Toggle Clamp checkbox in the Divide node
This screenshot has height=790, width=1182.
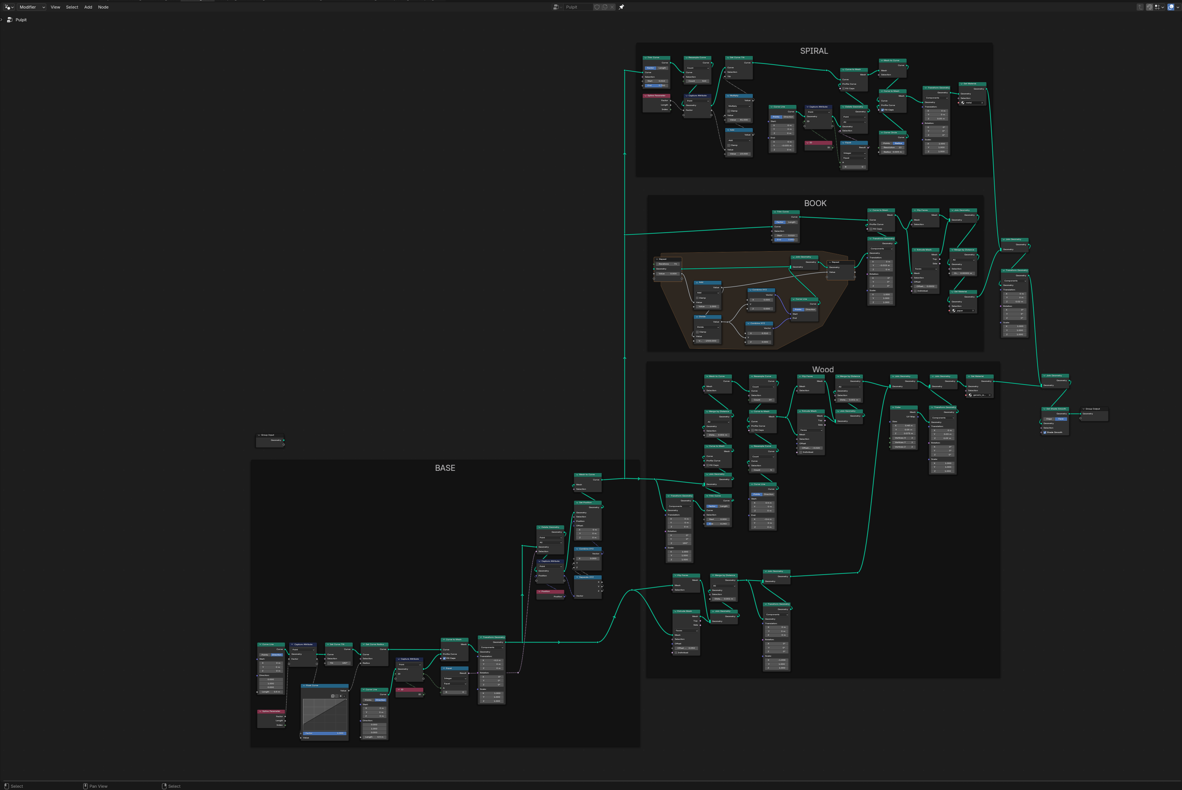point(698,332)
